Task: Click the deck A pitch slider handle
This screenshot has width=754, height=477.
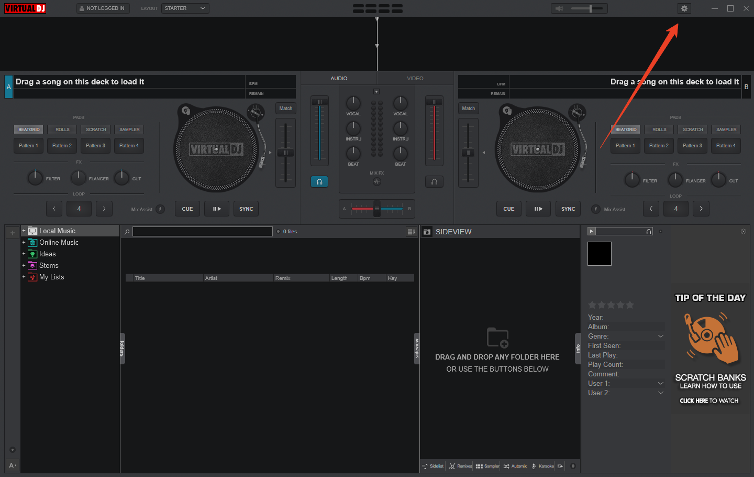Action: pyautogui.click(x=285, y=153)
